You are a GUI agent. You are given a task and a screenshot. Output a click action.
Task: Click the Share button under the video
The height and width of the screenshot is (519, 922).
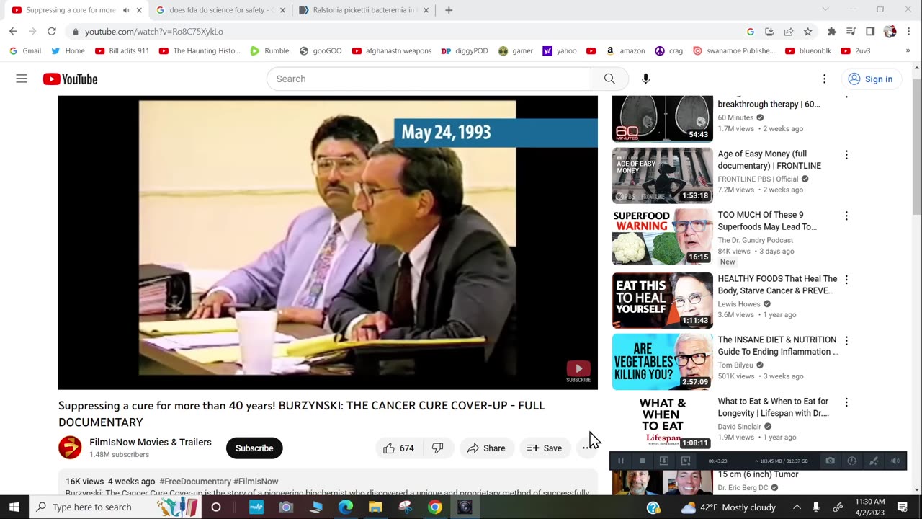tap(486, 448)
